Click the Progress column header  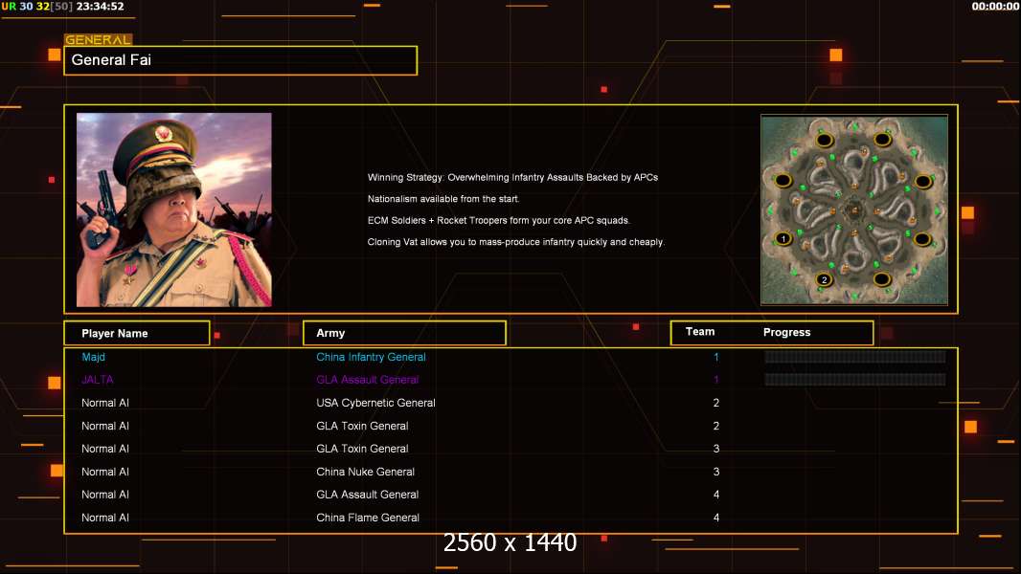[786, 332]
